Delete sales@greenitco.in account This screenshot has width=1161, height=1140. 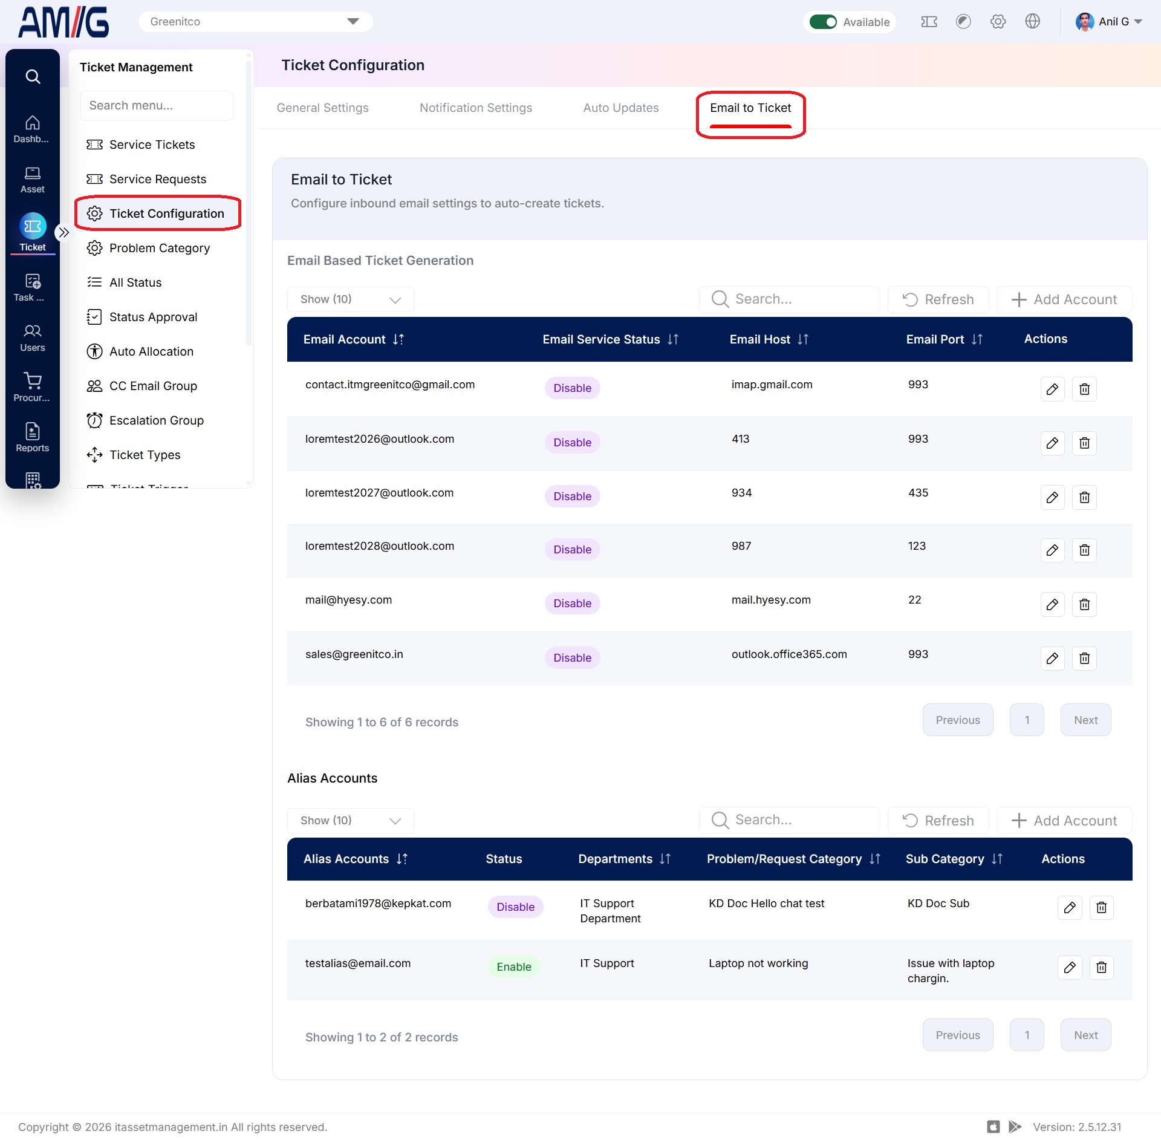tap(1084, 659)
